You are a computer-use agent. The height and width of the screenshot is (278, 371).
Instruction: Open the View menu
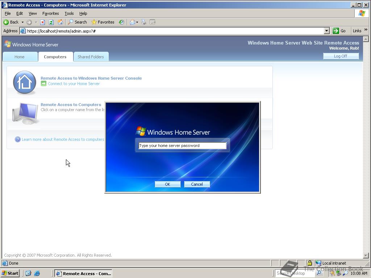tap(33, 13)
